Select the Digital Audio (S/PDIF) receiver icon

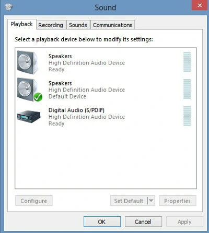tap(29, 117)
